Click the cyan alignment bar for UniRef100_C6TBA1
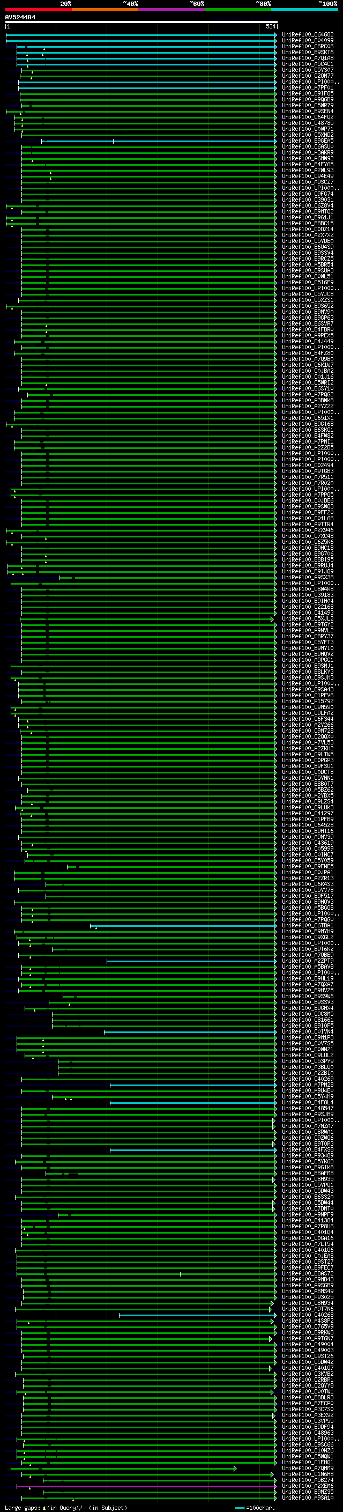This screenshot has height=1512, width=343. click(x=183, y=926)
